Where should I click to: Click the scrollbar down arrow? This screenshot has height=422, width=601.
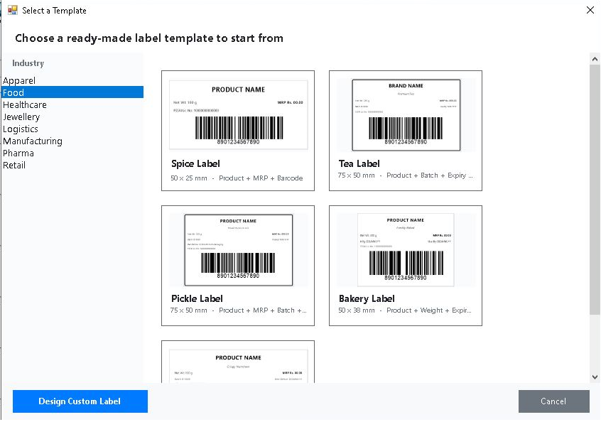595,377
